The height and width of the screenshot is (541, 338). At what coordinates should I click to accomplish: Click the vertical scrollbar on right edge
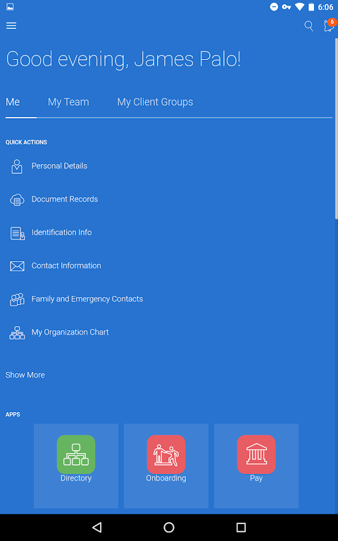[337, 128]
